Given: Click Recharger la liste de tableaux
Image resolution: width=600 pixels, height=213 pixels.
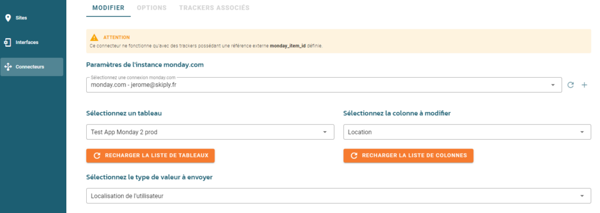Looking at the screenshot, I should (x=151, y=156).
